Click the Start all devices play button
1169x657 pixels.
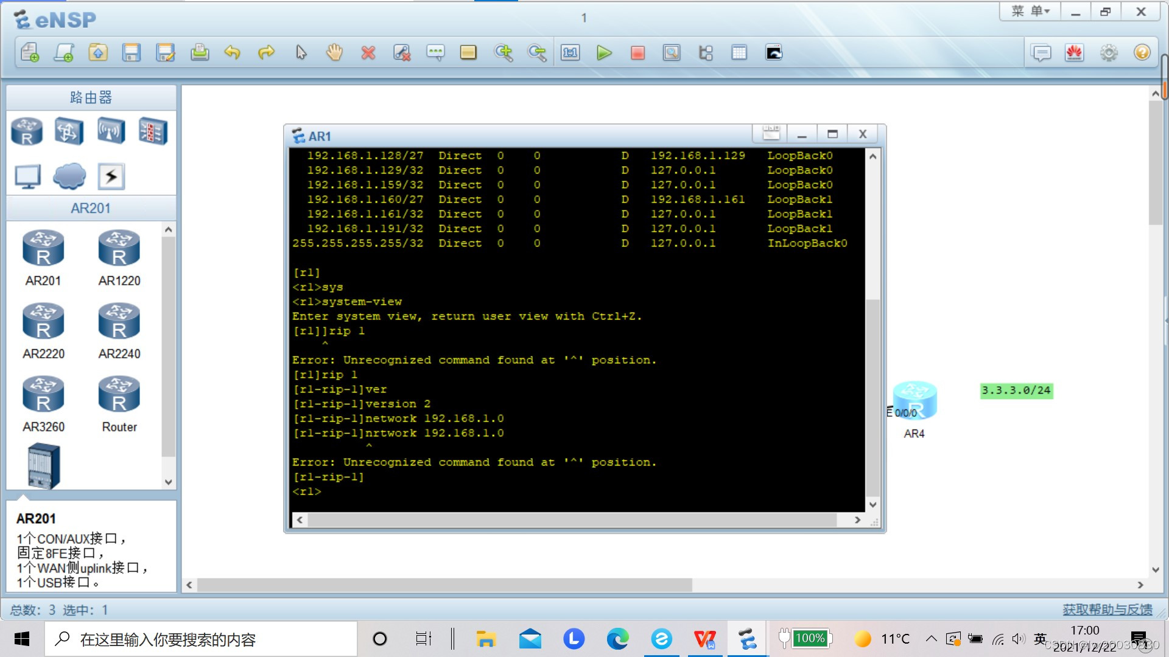pos(604,53)
